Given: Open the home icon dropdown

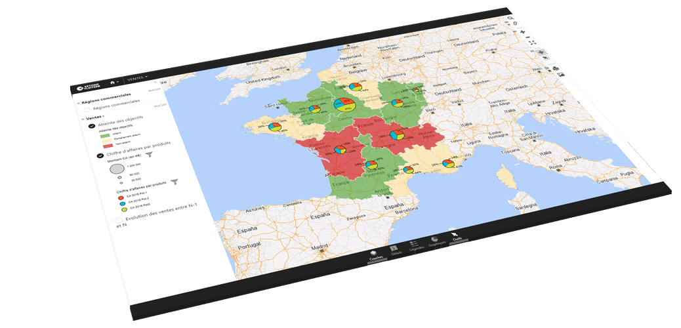Looking at the screenshot, I should pyautogui.click(x=114, y=82).
